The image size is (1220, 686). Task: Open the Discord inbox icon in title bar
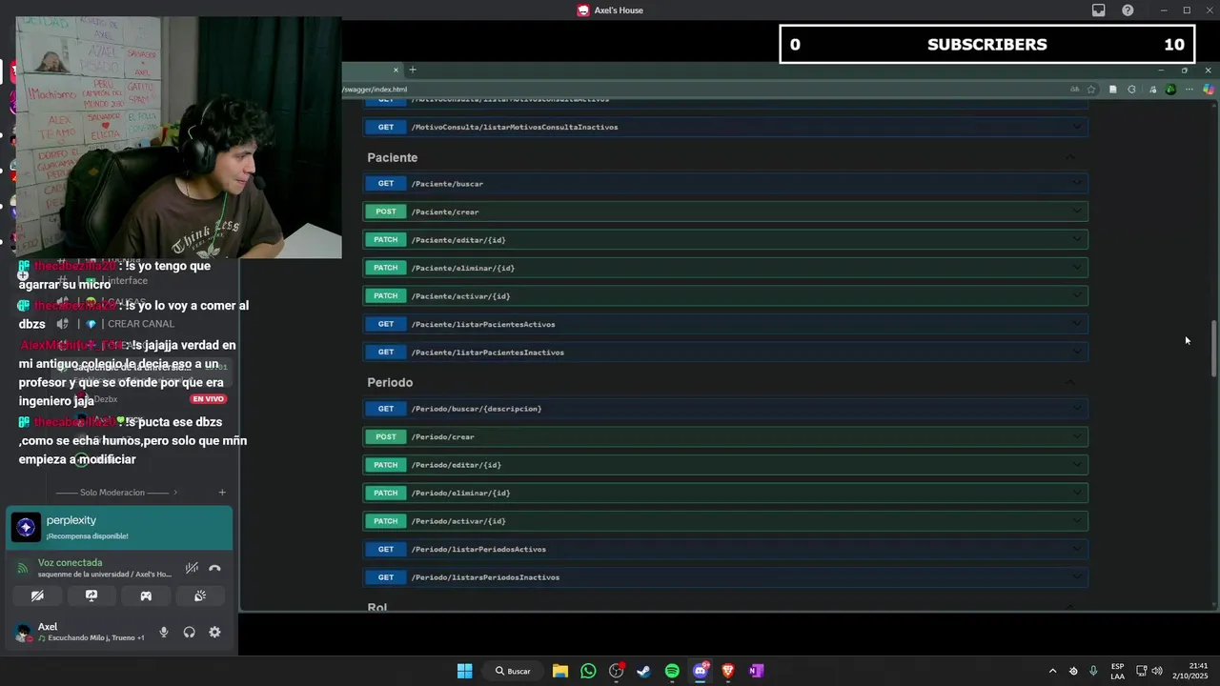pos(1098,10)
